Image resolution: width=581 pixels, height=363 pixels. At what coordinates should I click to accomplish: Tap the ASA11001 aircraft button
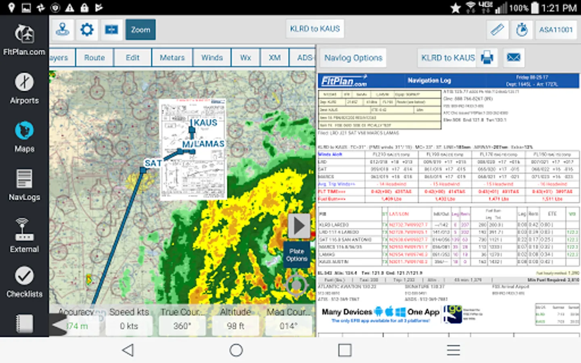coord(556,29)
